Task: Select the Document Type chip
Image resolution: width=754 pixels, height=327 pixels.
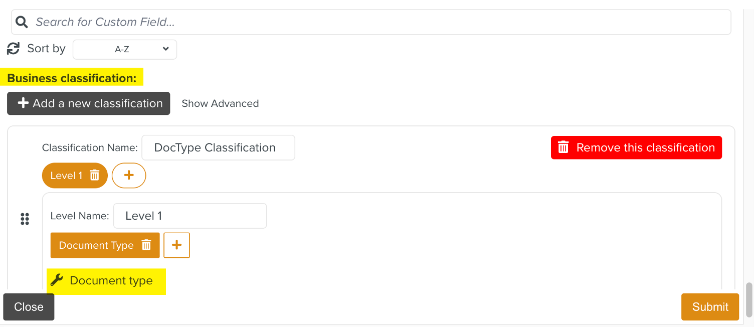Action: (95, 245)
